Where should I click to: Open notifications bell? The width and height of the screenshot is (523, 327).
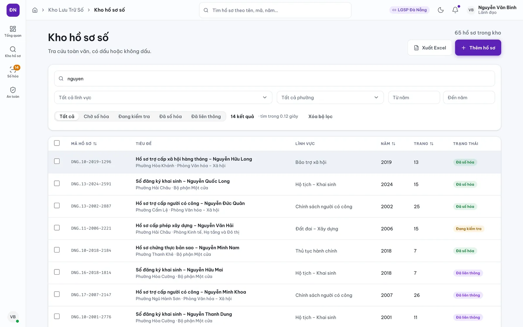[455, 10]
